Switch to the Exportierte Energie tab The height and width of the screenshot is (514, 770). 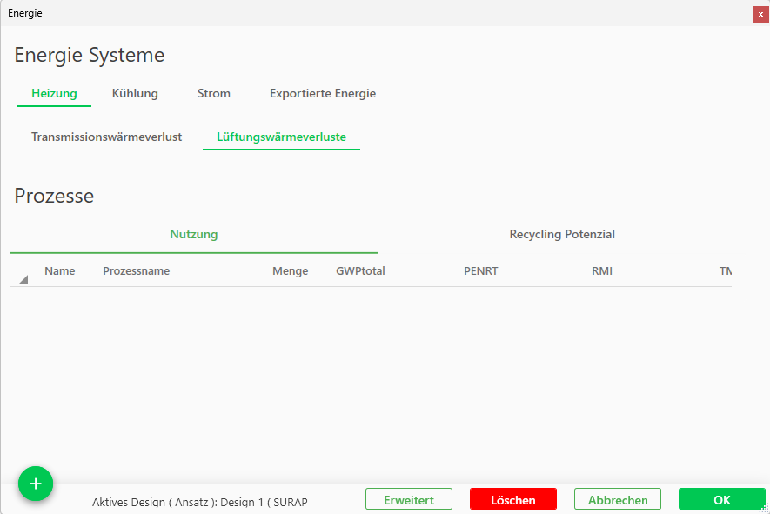click(x=323, y=93)
